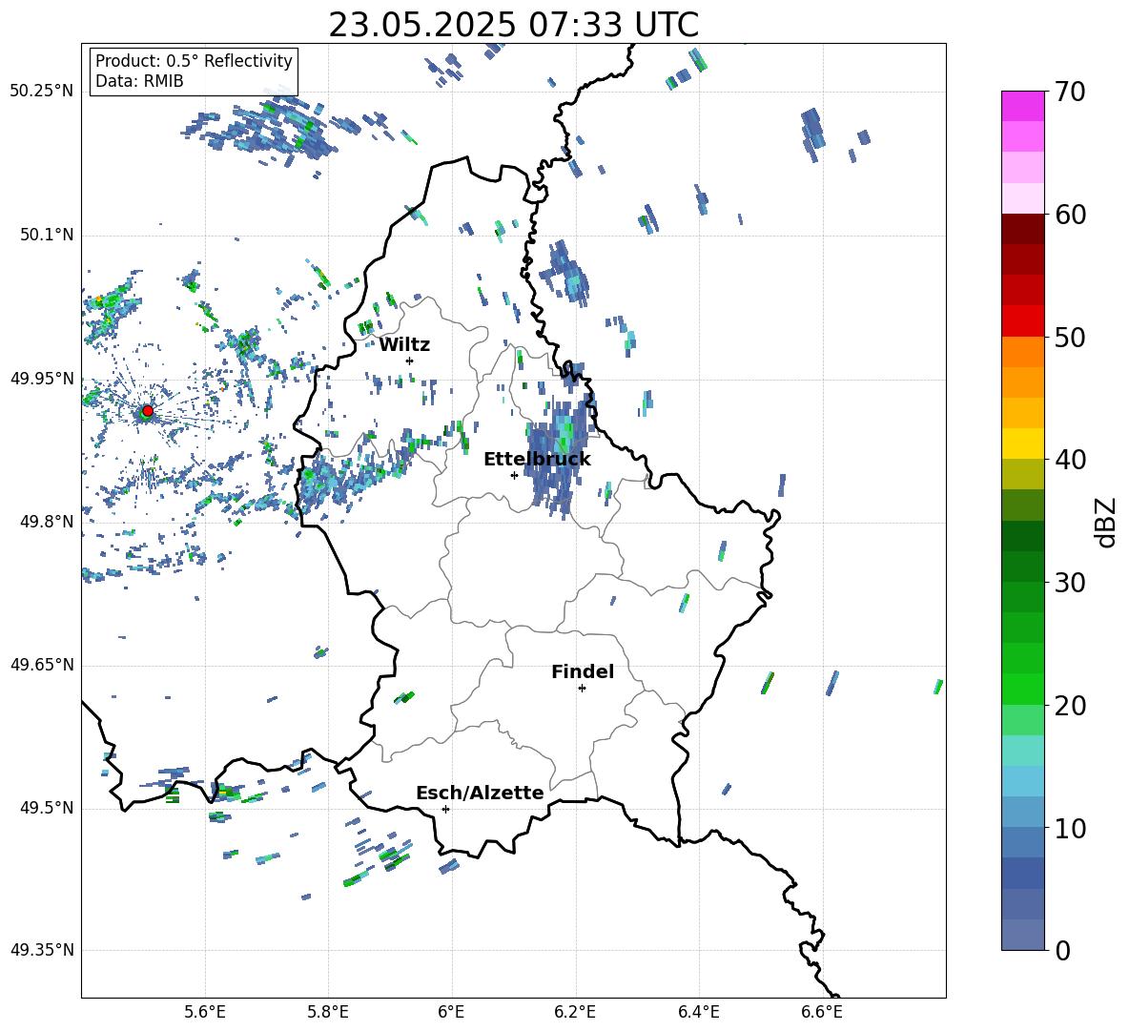Click the 'Findel' map label
The image size is (1129, 1031).
click(583, 671)
